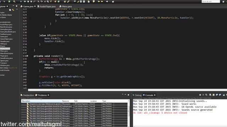The width and height of the screenshot is (227, 127).
Task: Click the white forward navigation arrow
Action: tap(107, 1)
